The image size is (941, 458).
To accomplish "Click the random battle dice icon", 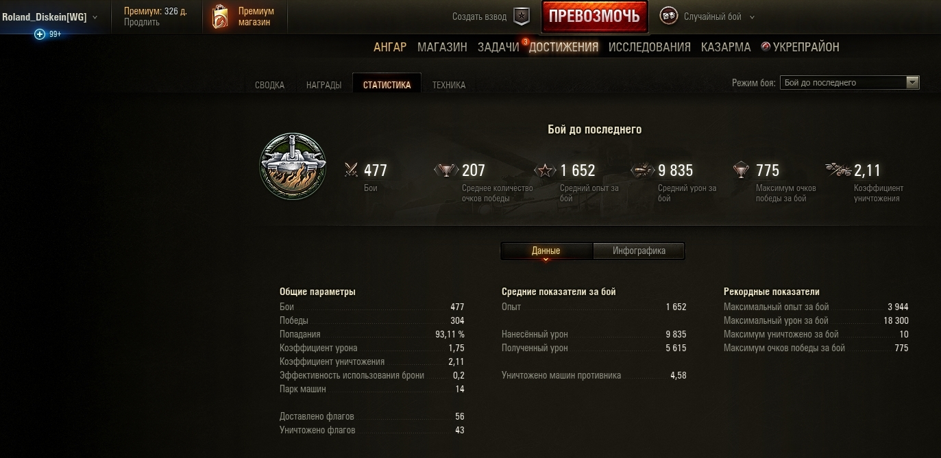I will click(669, 16).
